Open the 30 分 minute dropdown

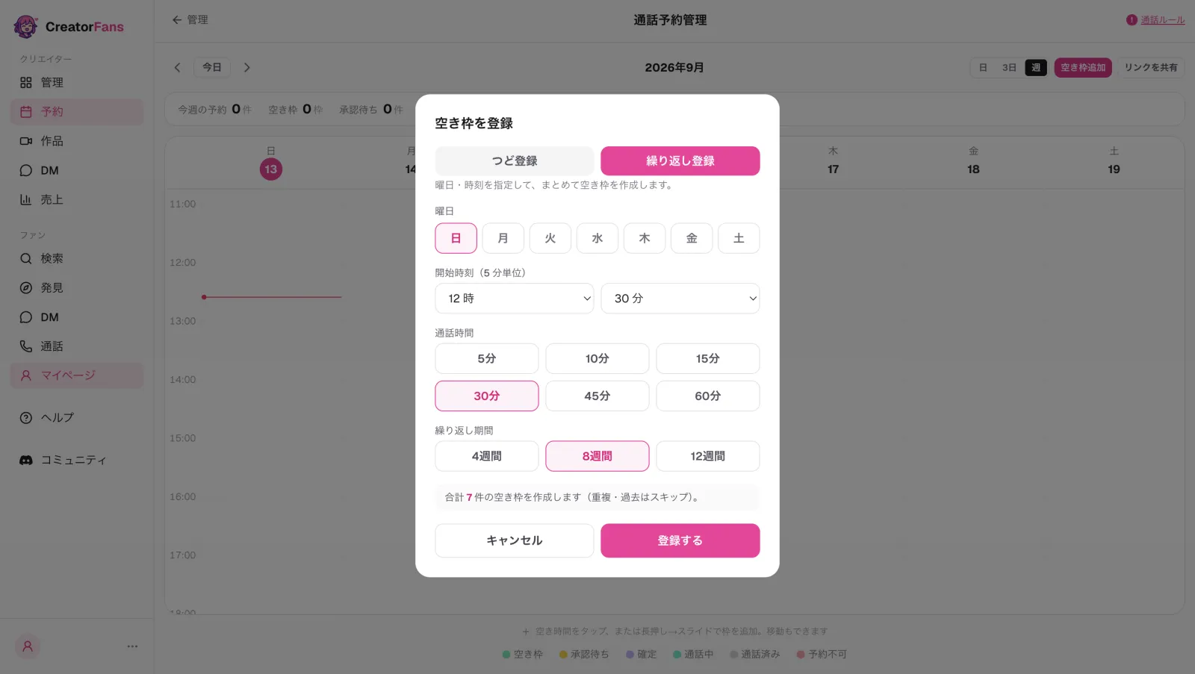680,299
